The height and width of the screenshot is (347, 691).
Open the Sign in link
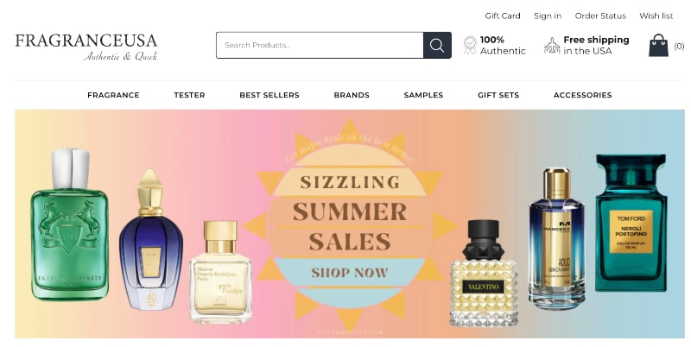548,16
